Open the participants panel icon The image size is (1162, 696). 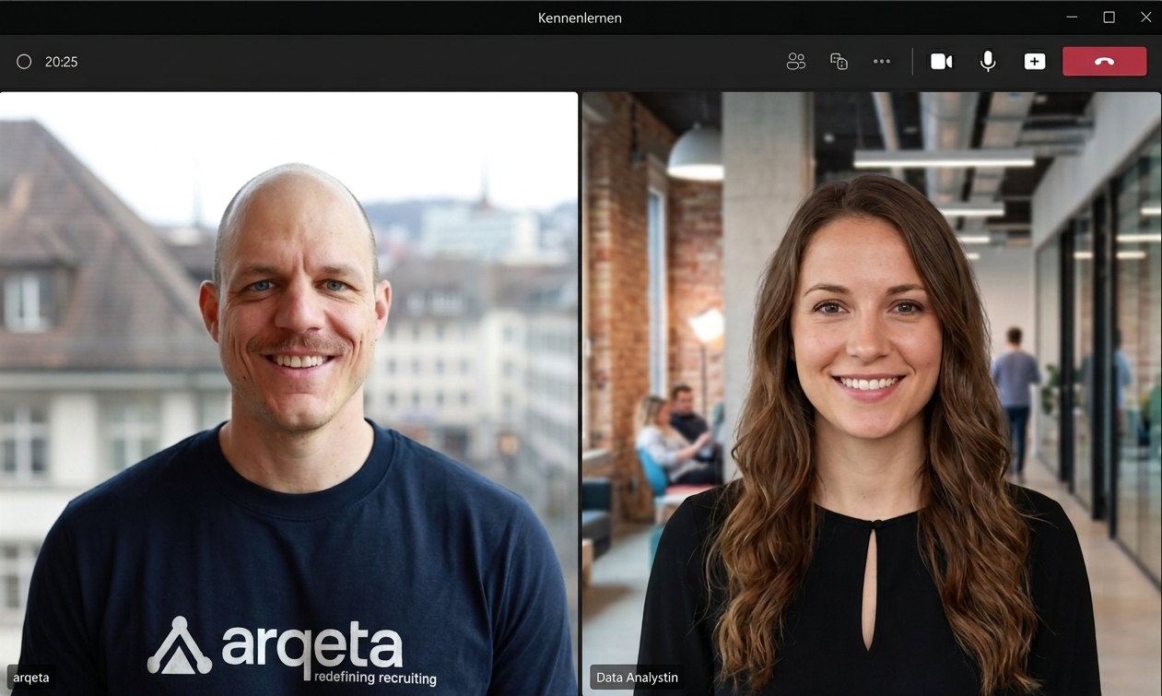[x=796, y=62]
